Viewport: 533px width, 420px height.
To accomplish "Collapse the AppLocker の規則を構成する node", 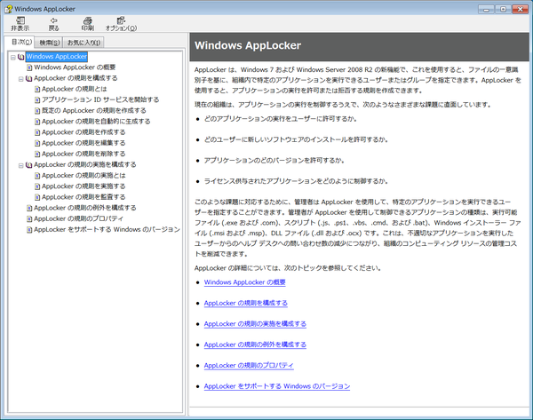I will point(20,79).
